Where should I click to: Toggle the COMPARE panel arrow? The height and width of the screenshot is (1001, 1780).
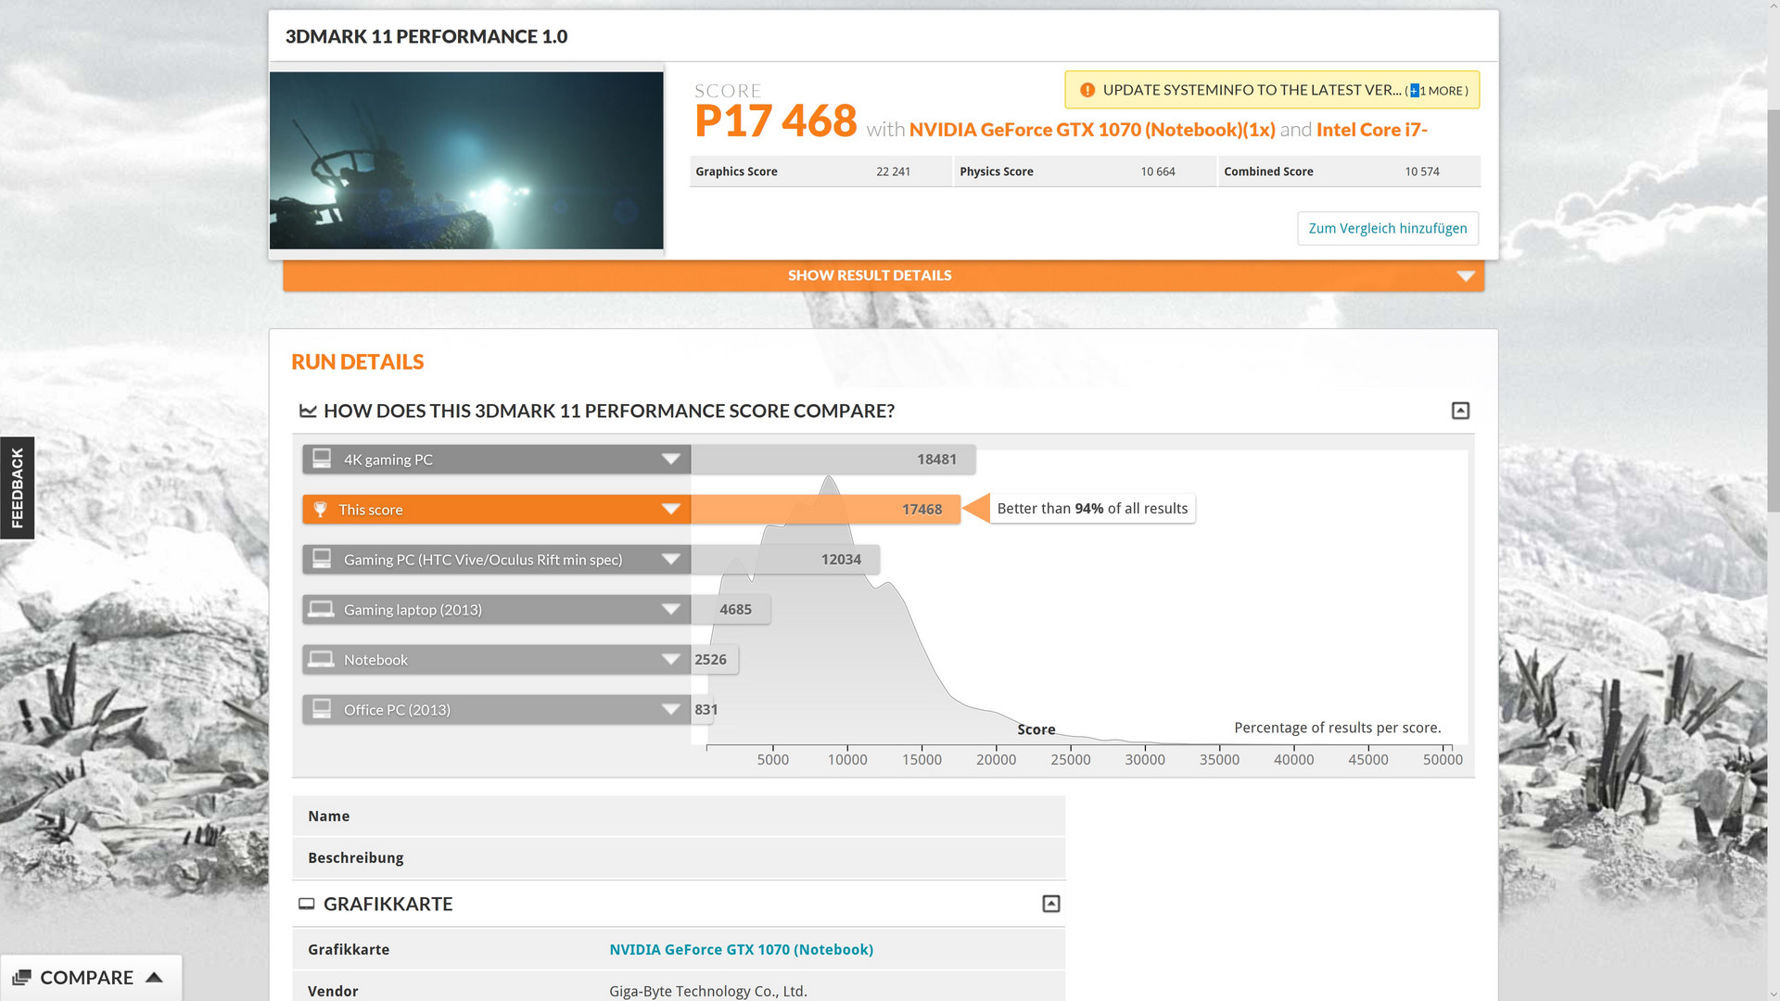tap(155, 977)
